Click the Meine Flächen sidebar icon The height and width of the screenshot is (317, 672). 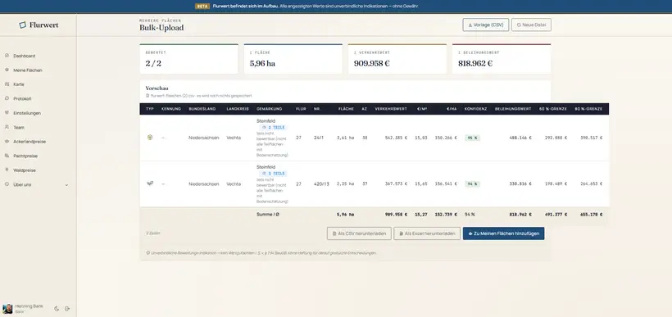pos(7,70)
